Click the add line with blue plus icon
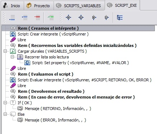Image resolution: width=157 pixels, height=134 pixels. tap(25, 18)
